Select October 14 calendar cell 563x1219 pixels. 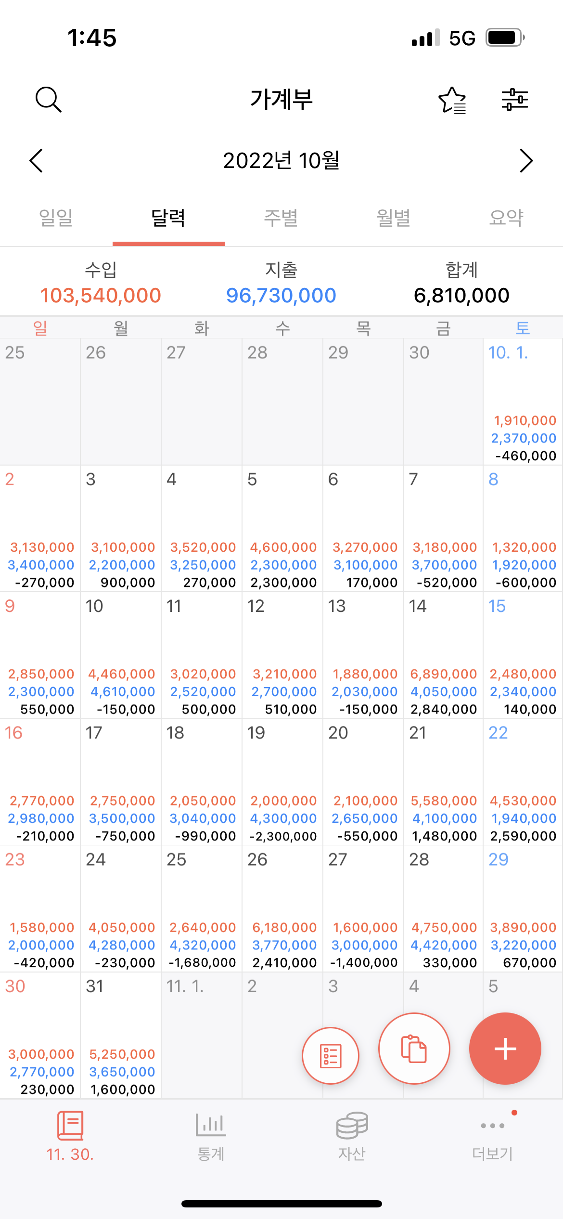(443, 655)
